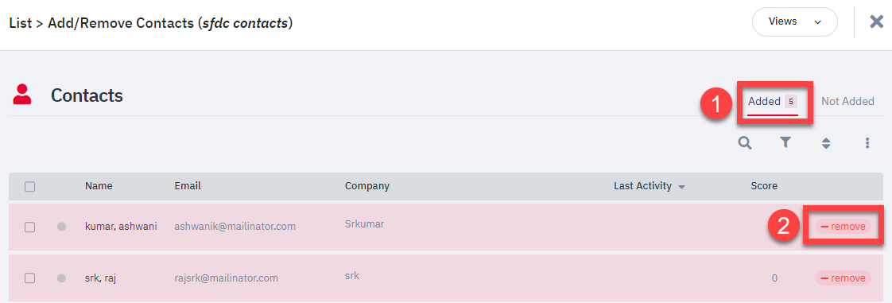Check the box for kumar, ashwani
This screenshot has height=303, width=892.
pyautogui.click(x=30, y=227)
